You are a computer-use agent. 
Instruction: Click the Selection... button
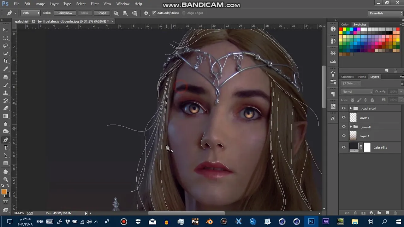[65, 13]
